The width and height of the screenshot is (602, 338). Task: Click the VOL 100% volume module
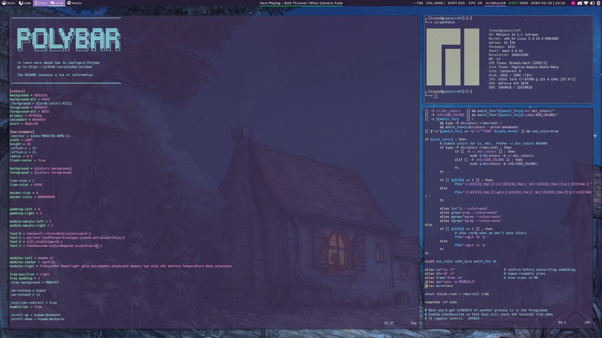[435, 3]
